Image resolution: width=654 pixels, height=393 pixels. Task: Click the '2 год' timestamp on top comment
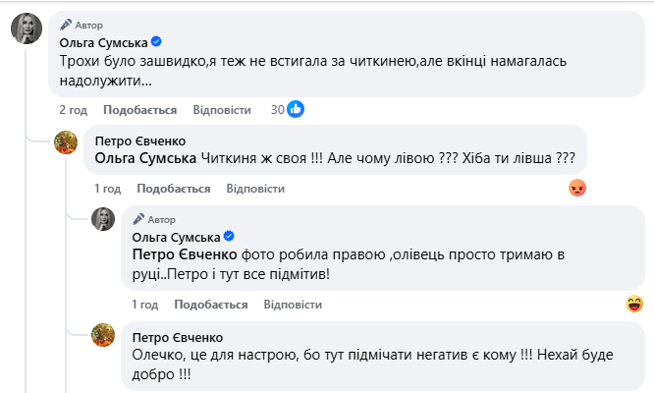pyautogui.click(x=75, y=110)
